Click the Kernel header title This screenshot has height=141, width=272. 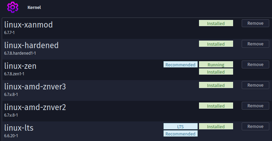point(34,7)
